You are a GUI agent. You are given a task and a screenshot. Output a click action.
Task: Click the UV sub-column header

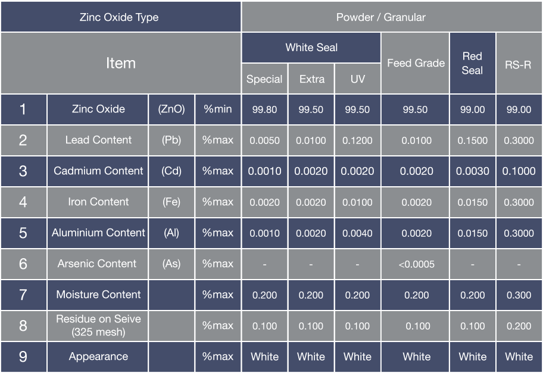tap(357, 79)
